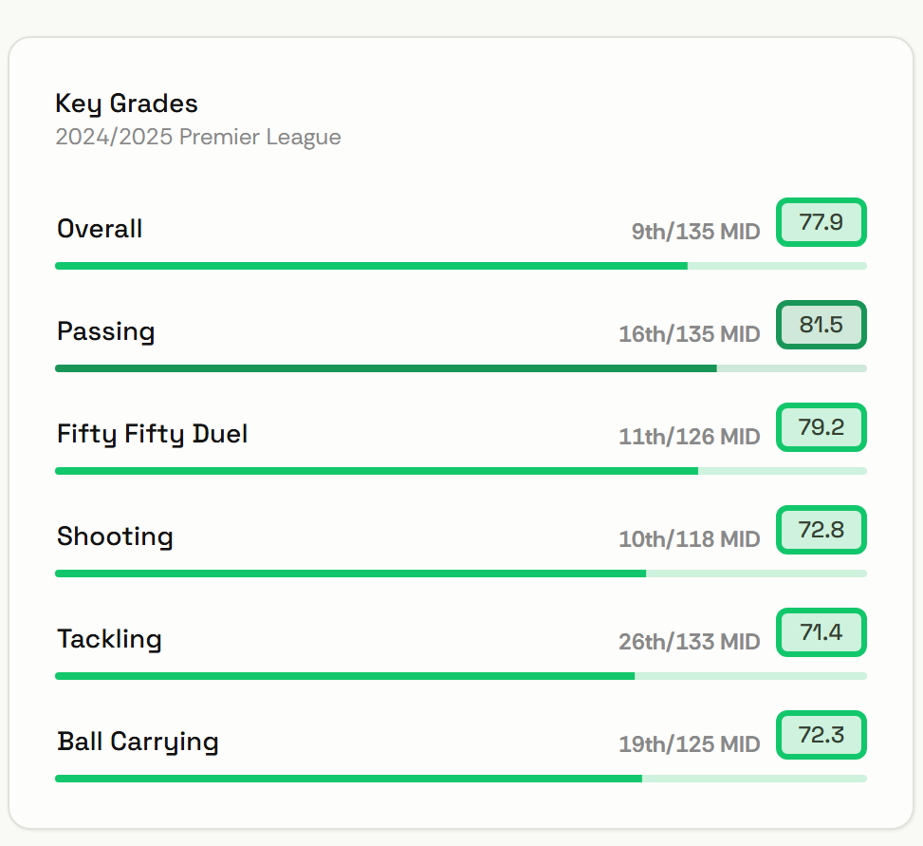Click the 9th/135 MID rank text
This screenshot has width=923, height=846.
coord(695,232)
